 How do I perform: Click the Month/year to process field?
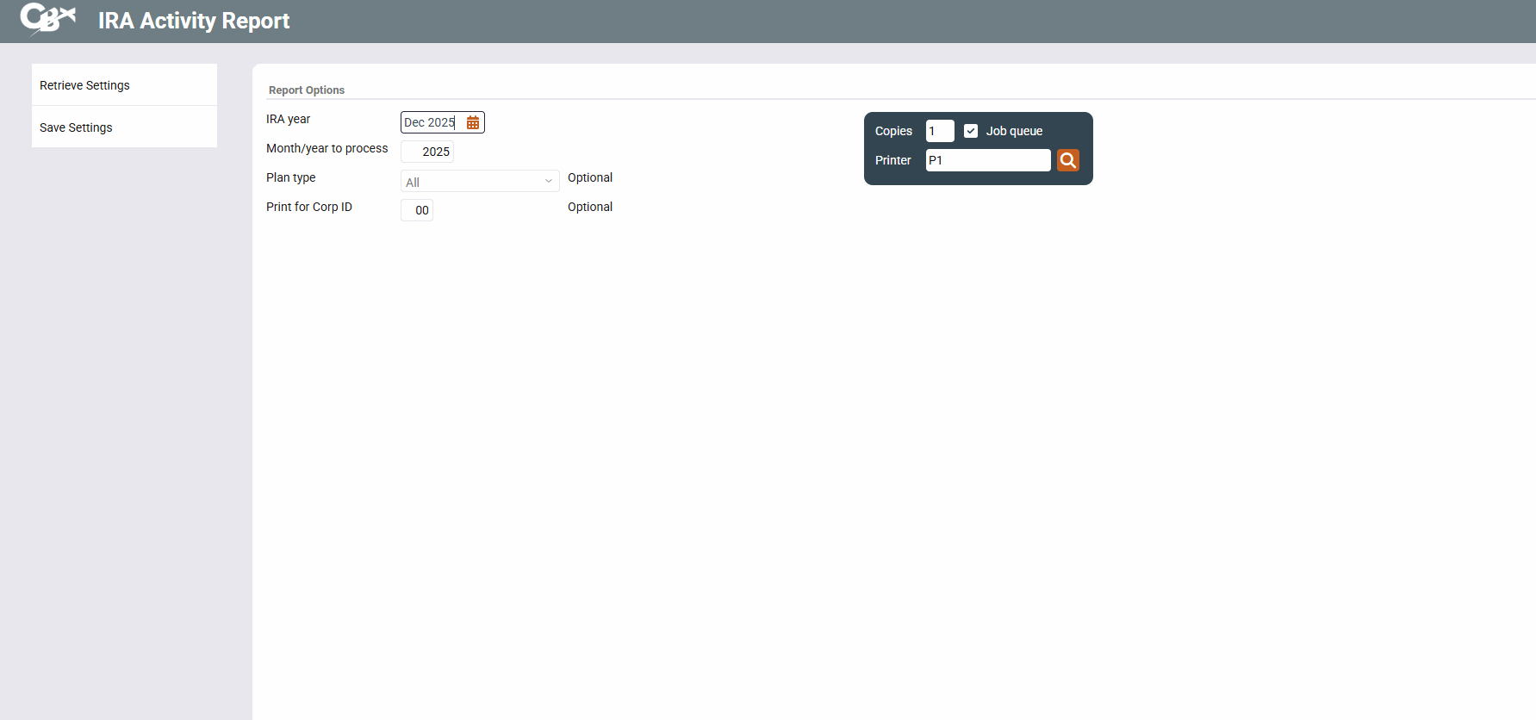point(427,152)
